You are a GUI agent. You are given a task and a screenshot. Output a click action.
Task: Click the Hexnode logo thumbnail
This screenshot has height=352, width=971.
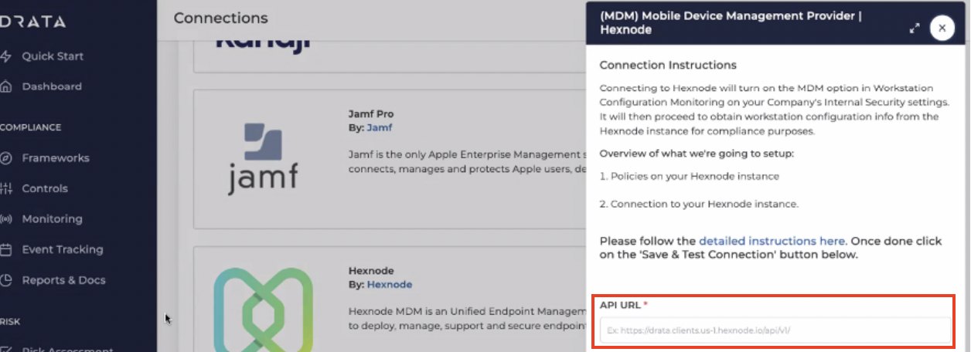[263, 310]
